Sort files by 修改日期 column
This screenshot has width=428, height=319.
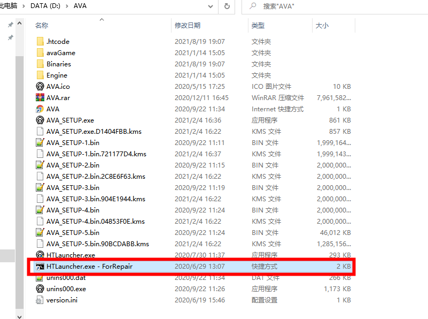coord(188,25)
